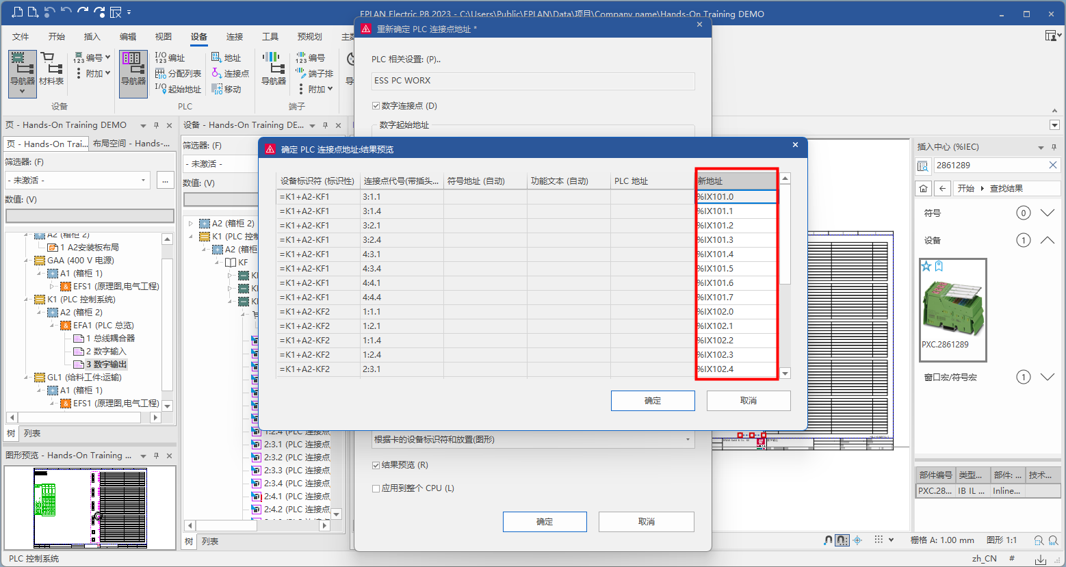Go to Insert Center home
The image size is (1066, 567).
tap(924, 188)
